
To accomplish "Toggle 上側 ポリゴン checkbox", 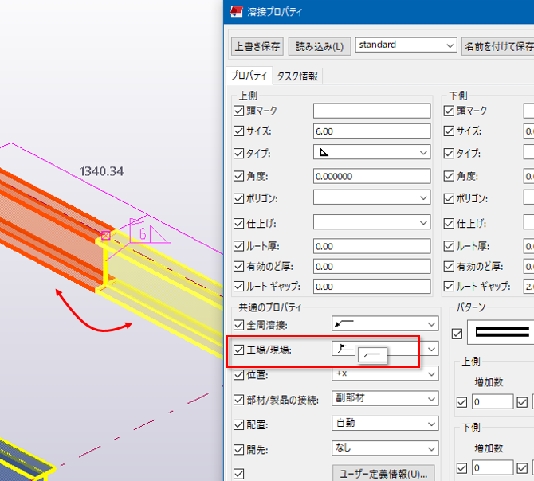I will [239, 198].
